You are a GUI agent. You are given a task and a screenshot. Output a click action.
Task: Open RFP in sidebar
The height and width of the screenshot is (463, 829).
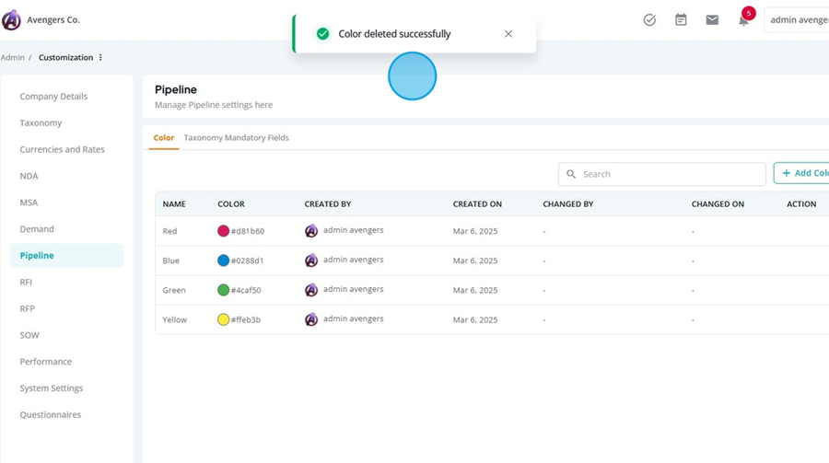click(x=27, y=308)
